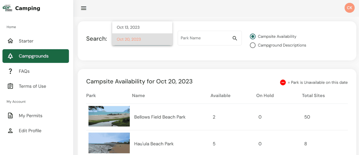Choose Oct 13, 2023 from date dropdown
The height and width of the screenshot is (155, 359).
(142, 27)
